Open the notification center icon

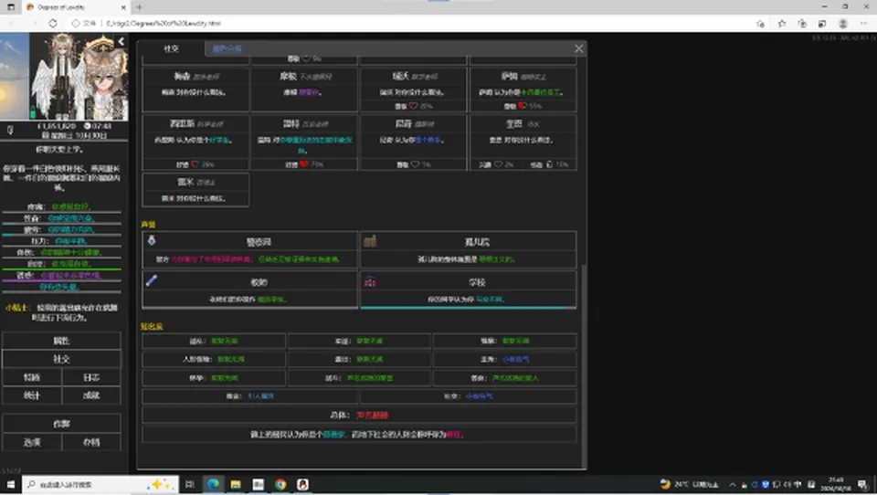click(862, 484)
